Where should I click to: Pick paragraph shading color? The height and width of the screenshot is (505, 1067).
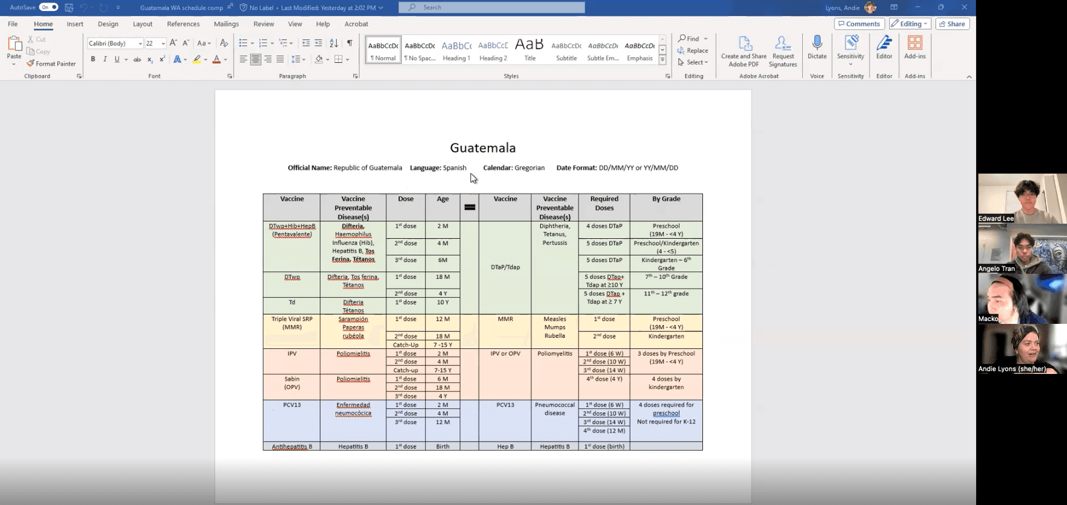click(x=319, y=59)
